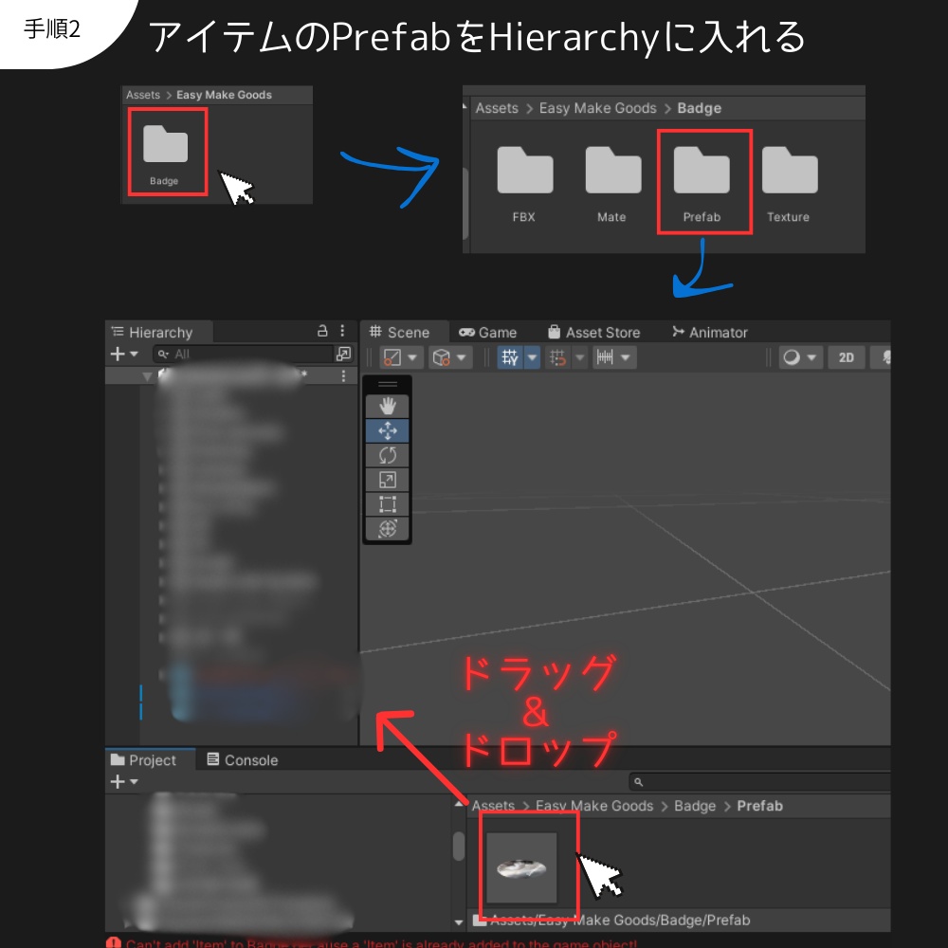The image size is (948, 948).
Task: Click Assets in the Project breadcrumb path
Action: tap(493, 806)
